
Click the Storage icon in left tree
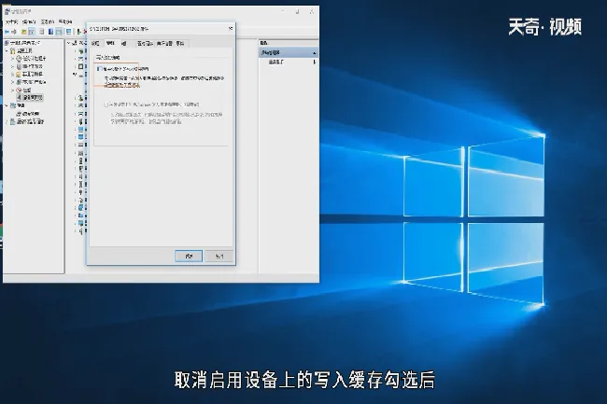(13, 105)
